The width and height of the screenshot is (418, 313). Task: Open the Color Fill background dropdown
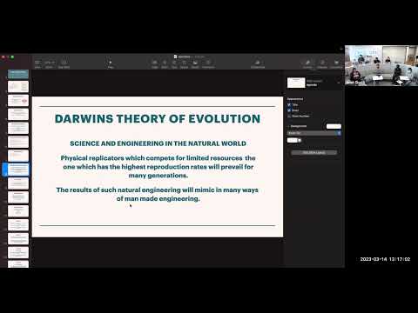pos(314,133)
